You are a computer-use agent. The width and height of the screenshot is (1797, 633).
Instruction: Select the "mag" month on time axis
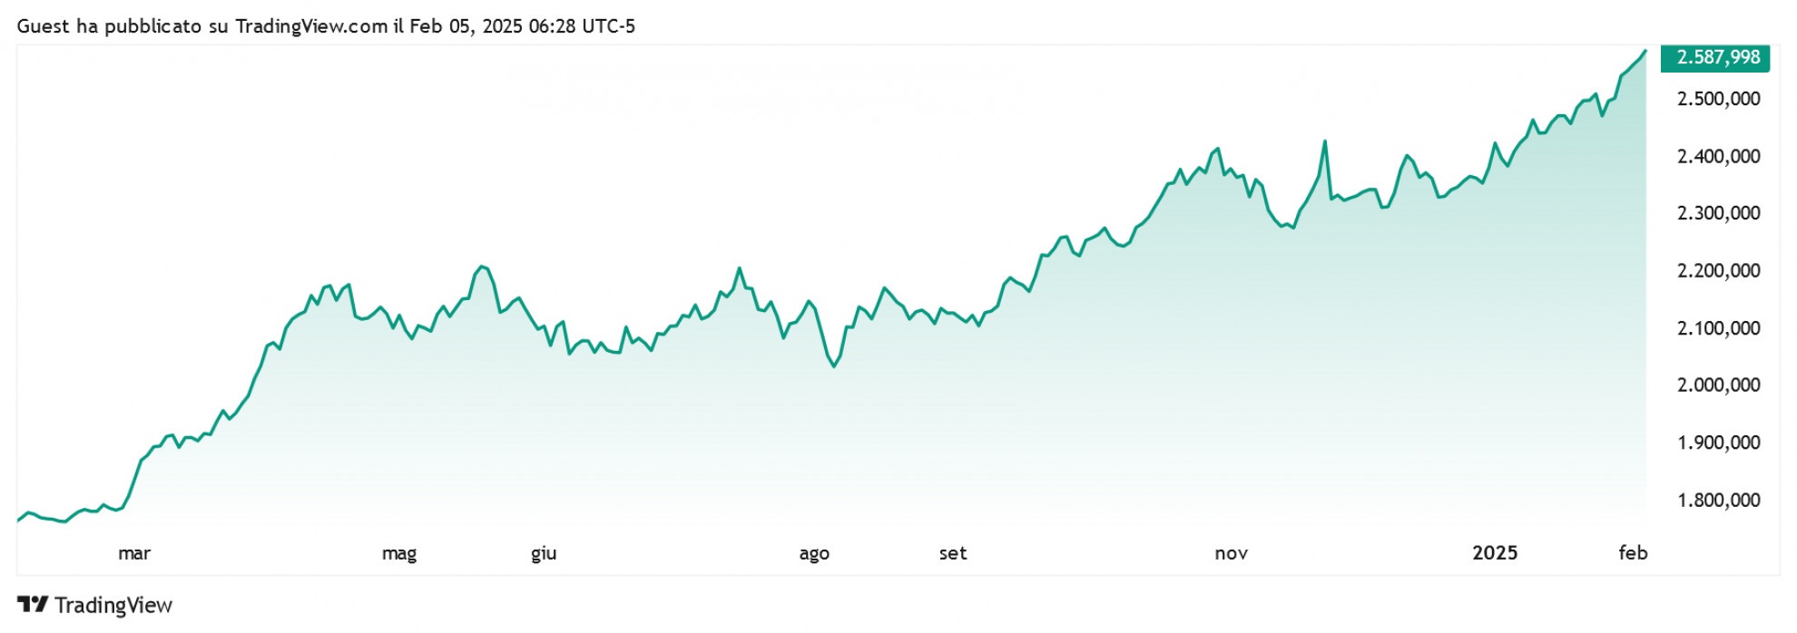click(x=399, y=553)
